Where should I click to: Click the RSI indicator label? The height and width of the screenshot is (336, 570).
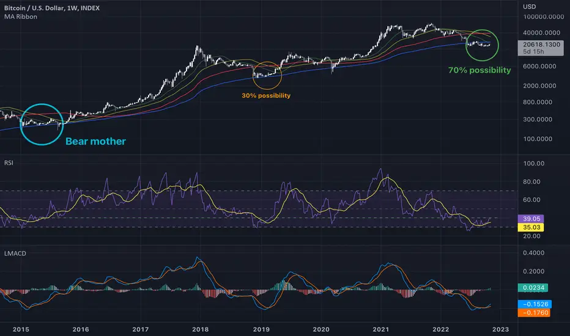[x=9, y=163]
